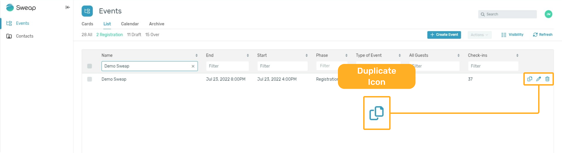This screenshot has width=562, height=153.
Task: Tick the select-all checkbox in header
Action: tap(90, 66)
